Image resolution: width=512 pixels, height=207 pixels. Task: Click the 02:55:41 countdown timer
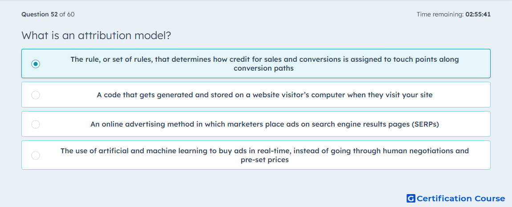click(x=478, y=14)
